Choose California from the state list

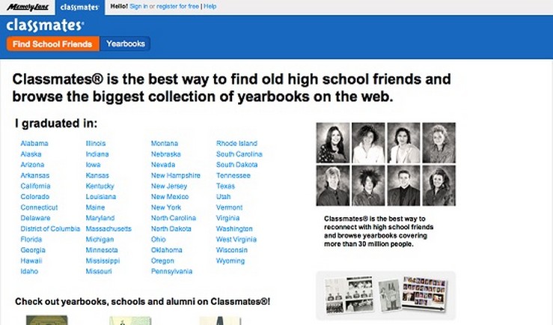pos(35,186)
